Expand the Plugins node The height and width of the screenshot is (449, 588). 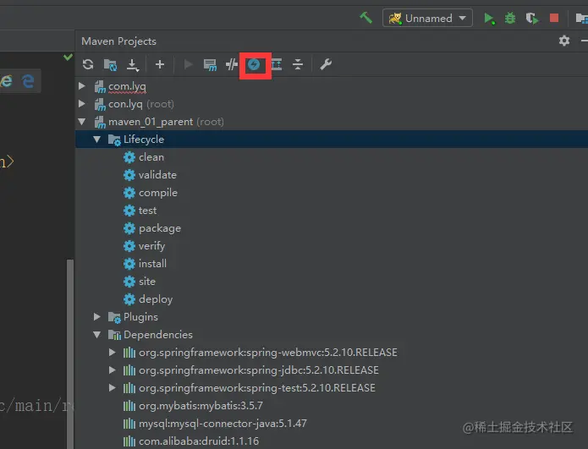97,317
